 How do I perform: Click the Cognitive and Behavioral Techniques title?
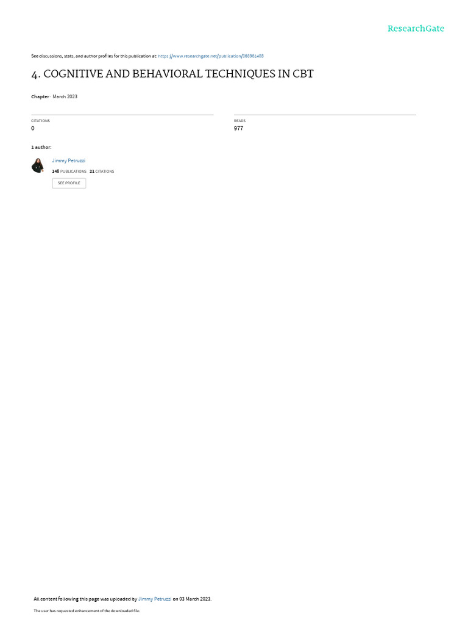tap(172, 74)
